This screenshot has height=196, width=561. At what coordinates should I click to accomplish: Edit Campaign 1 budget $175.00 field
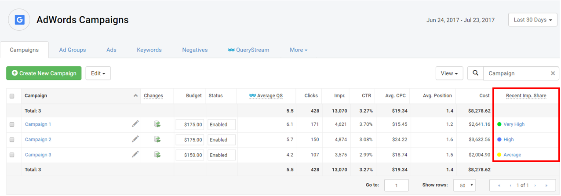(190, 124)
